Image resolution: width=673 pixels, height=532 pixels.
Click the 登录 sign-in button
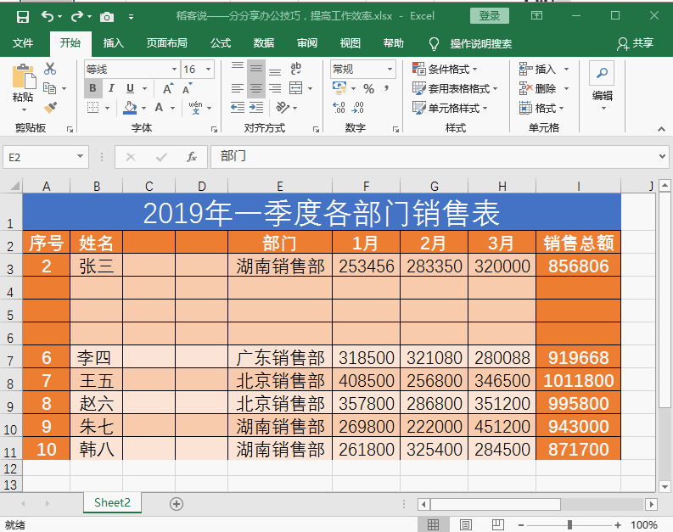(x=490, y=16)
